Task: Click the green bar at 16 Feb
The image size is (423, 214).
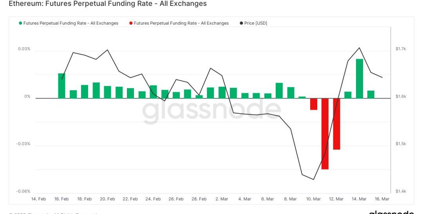Action: 61,86
